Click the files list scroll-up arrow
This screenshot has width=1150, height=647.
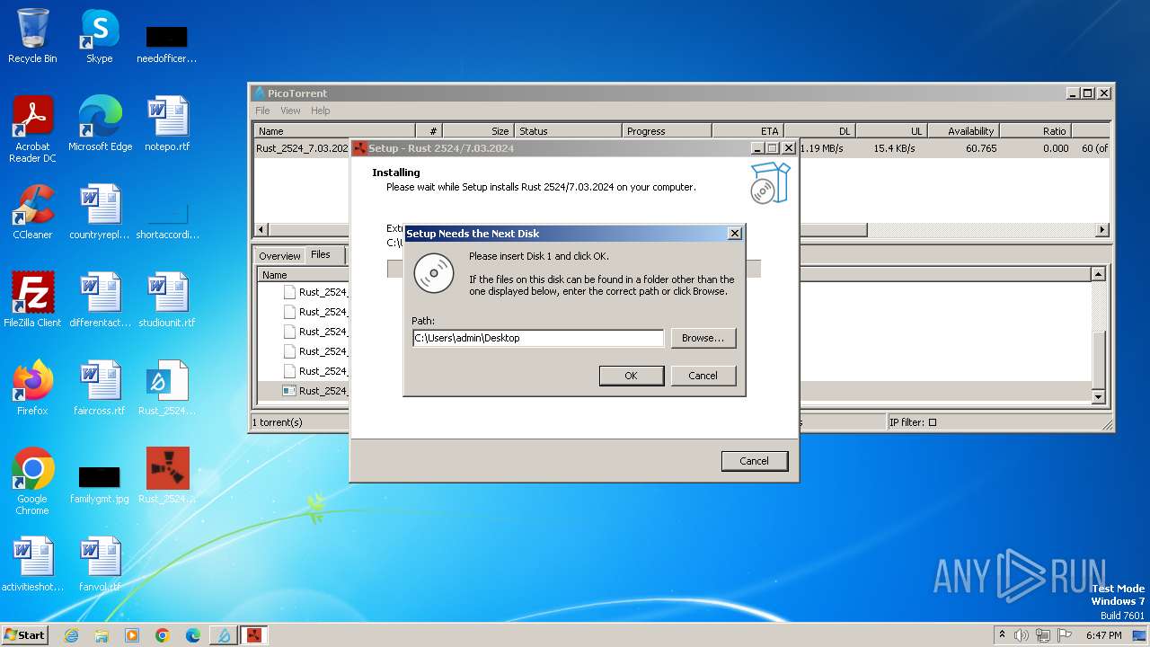1098,274
